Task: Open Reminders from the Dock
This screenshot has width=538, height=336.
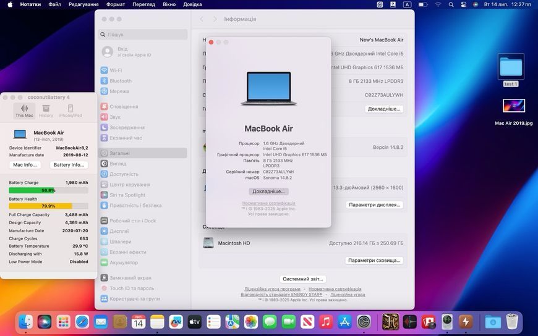Action: coord(213,322)
